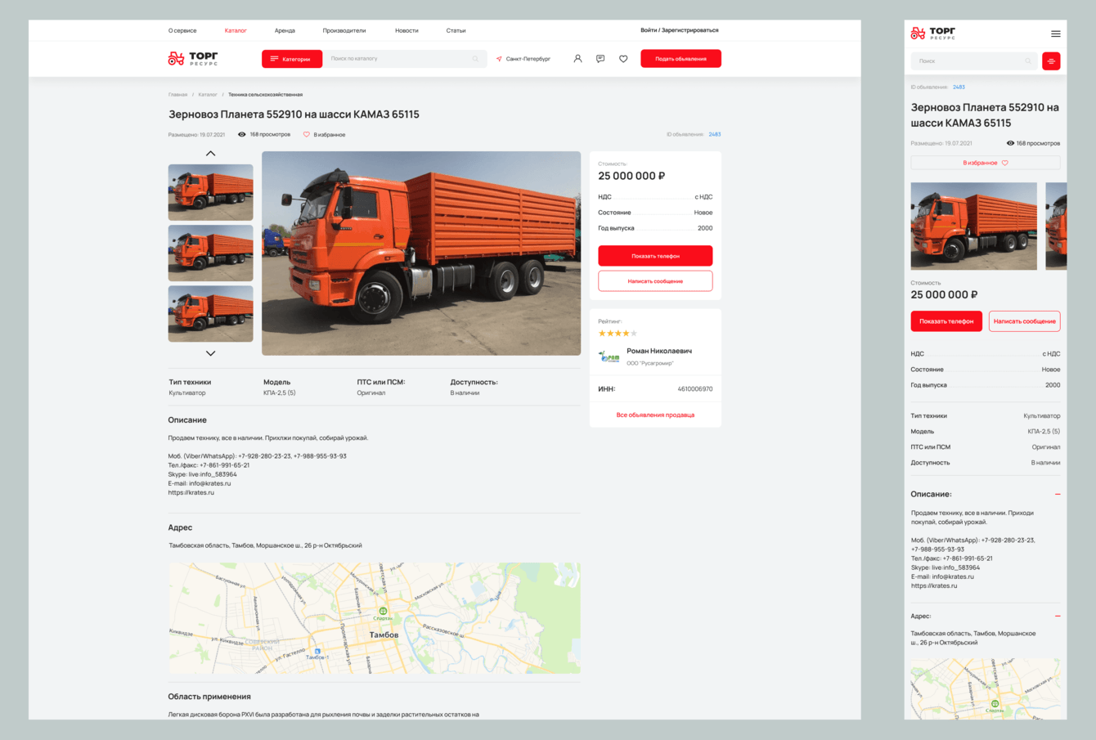Toggle the В избранное button in mobile layout
The image size is (1096, 740).
986,163
